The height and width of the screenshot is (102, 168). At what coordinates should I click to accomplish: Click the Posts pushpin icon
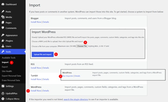pyautogui.click(x=3, y=12)
